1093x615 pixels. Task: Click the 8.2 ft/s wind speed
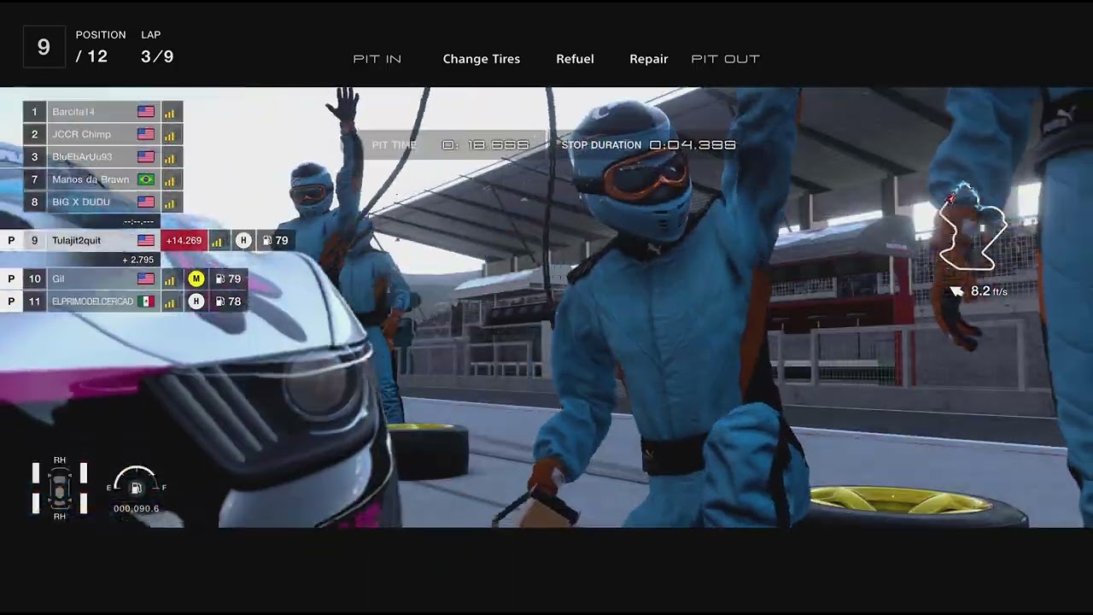[989, 291]
